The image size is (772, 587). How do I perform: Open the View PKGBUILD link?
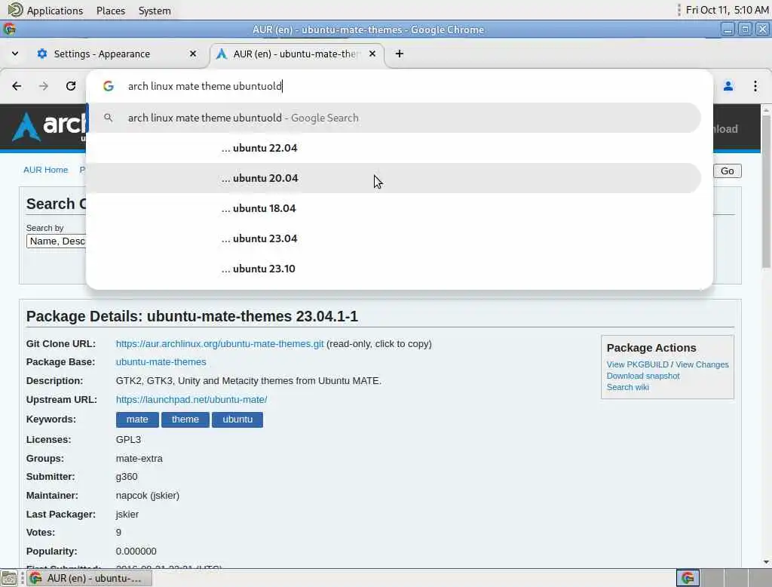point(637,364)
